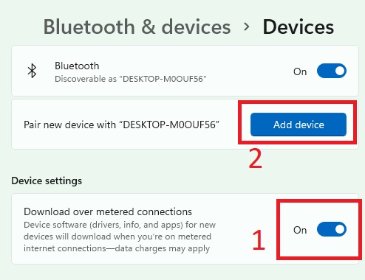Click the red number 2 annotation

[255, 159]
